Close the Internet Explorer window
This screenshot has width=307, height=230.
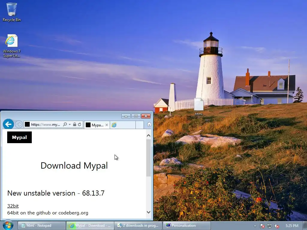pyautogui.click(x=146, y=116)
